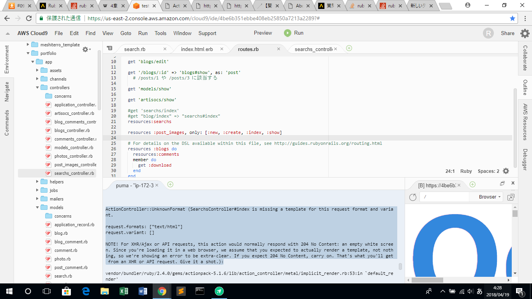Open the file tree settings gear
The height and width of the screenshot is (299, 532).
point(86,49)
